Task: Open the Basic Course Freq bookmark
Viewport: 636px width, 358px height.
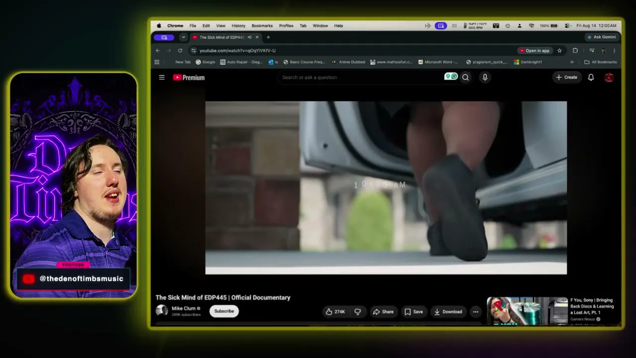Action: tap(304, 62)
